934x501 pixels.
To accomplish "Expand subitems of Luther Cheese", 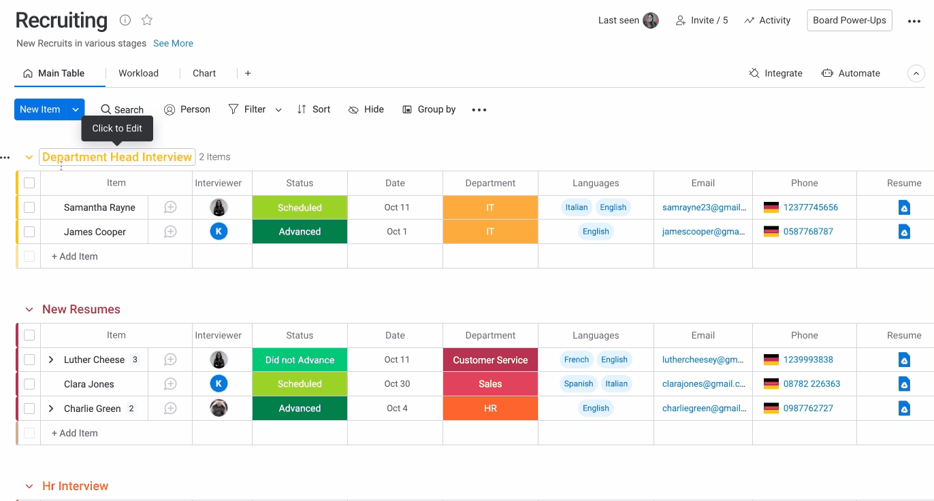I will [51, 360].
